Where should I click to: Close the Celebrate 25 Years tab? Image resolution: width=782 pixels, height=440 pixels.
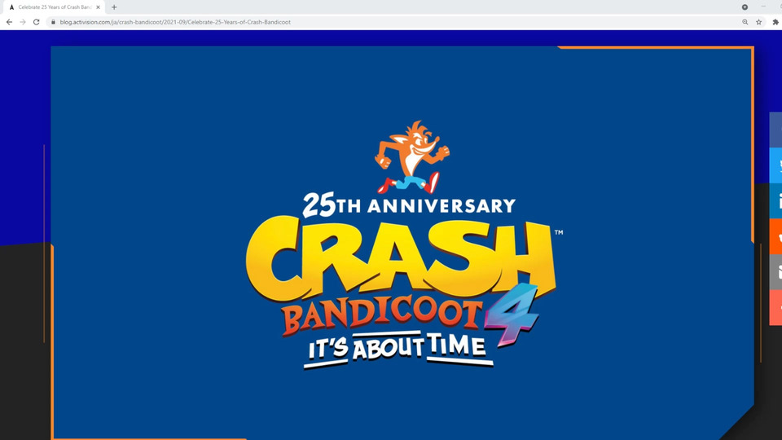click(x=98, y=7)
